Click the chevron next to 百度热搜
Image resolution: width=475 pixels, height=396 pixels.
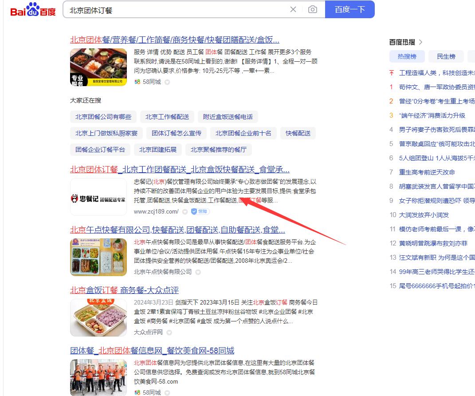[420, 42]
